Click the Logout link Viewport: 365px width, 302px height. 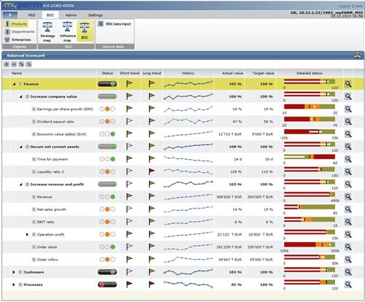click(345, 6)
